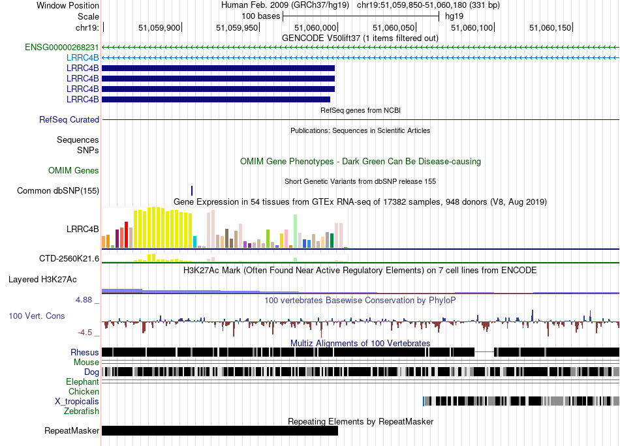The width and height of the screenshot is (620, 446).
Task: Click the 100 Vert. Cons track label
Action: pyautogui.click(x=37, y=316)
